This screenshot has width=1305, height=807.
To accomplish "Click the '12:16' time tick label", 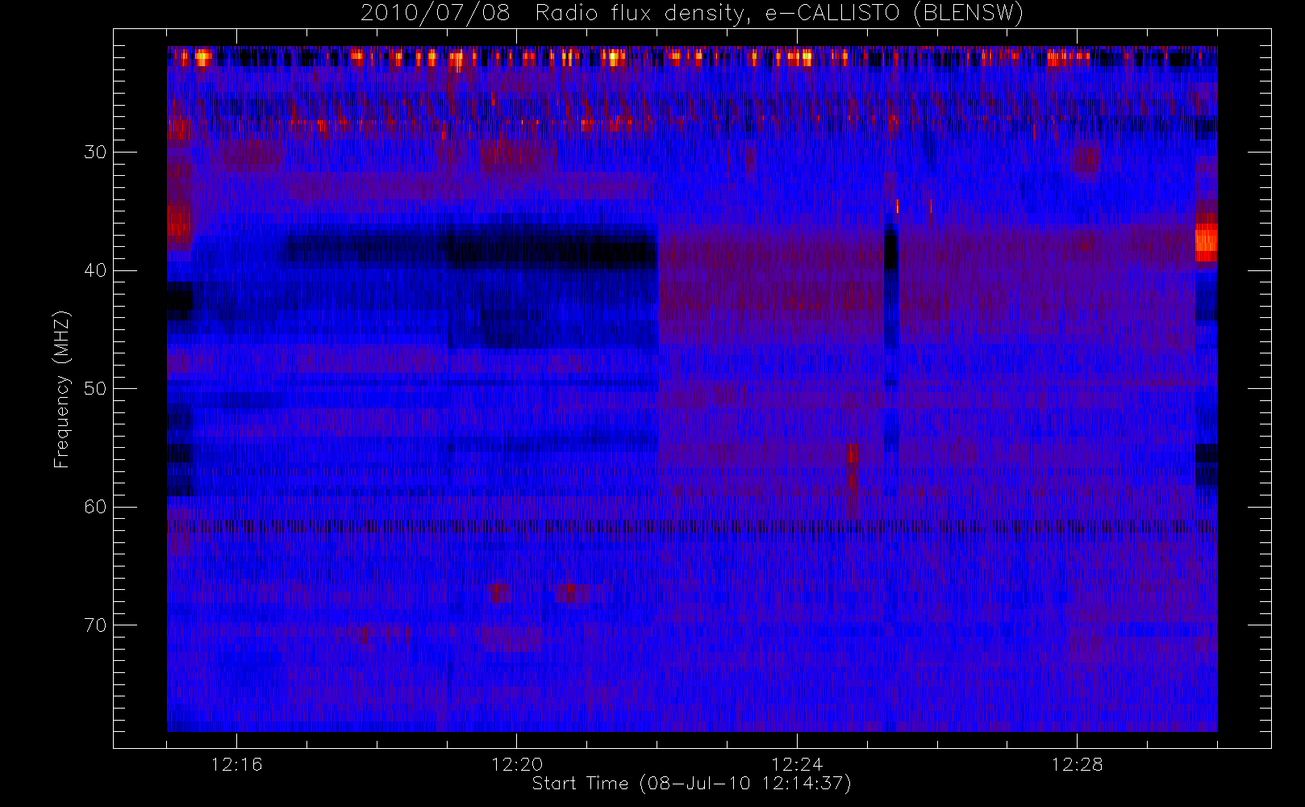I will click(236, 764).
